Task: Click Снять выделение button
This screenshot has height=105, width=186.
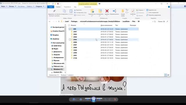Action: 152,13
